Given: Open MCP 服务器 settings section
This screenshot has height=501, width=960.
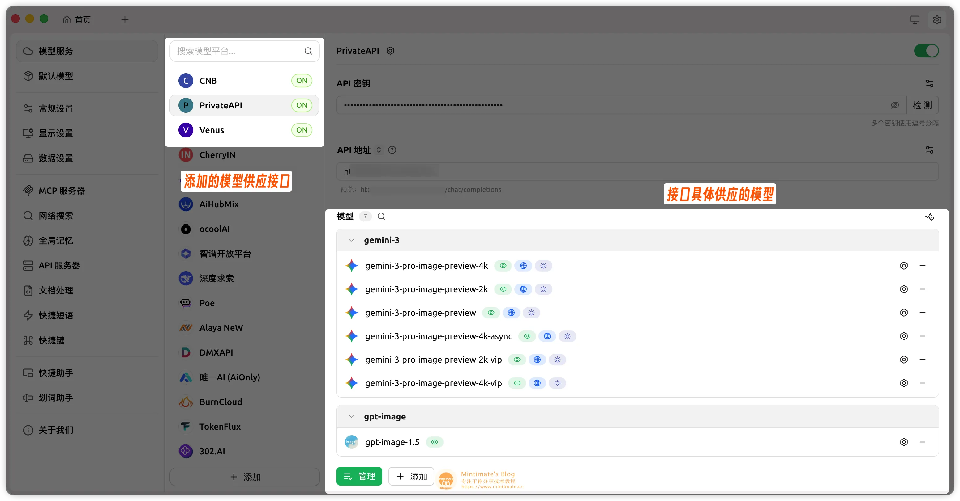Looking at the screenshot, I should (x=62, y=191).
